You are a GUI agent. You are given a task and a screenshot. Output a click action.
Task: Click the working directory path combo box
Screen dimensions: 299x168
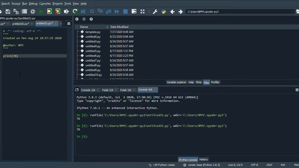(240, 12)
